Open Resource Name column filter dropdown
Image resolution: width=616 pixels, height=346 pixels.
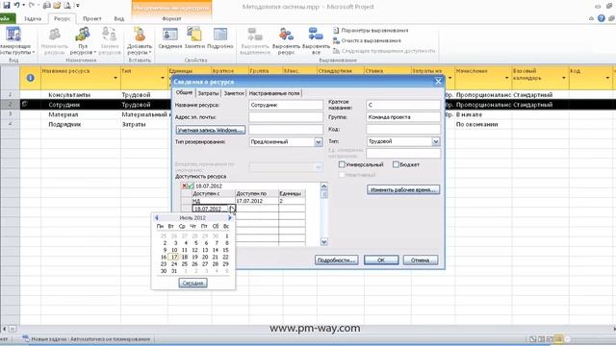(x=115, y=78)
